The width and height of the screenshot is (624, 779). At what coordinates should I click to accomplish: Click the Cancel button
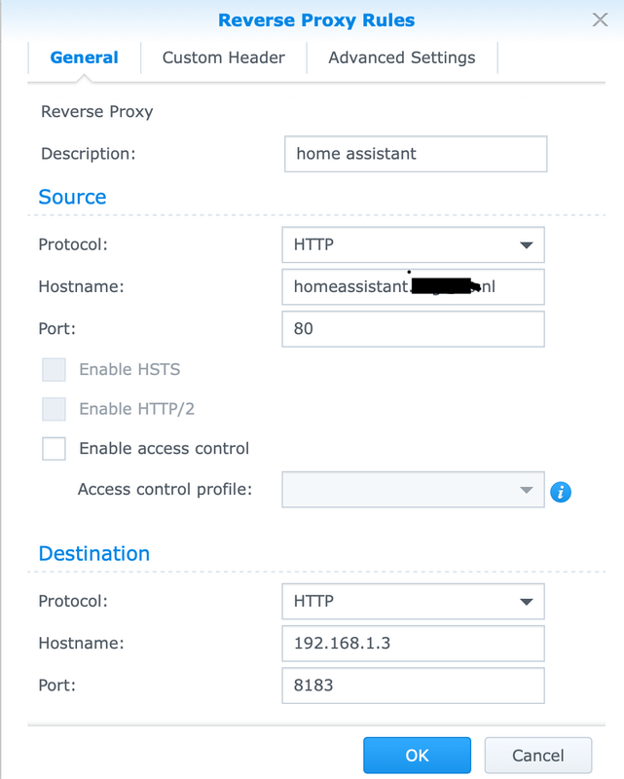point(537,756)
